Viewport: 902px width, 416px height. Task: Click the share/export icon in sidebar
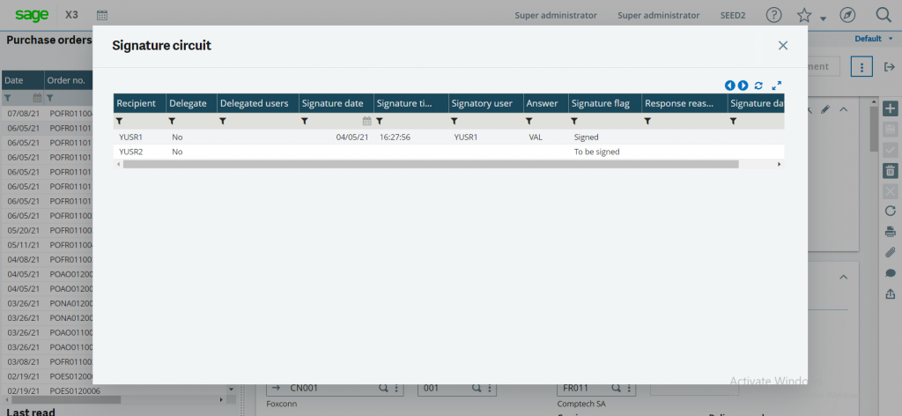(x=890, y=293)
